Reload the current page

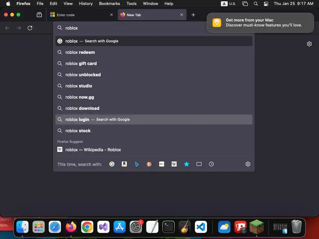[30, 28]
